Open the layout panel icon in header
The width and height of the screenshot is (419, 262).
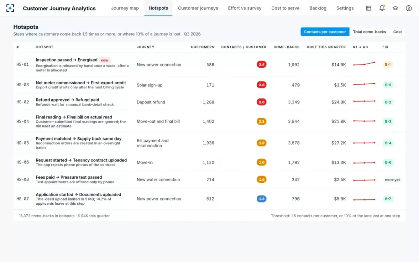click(x=369, y=8)
